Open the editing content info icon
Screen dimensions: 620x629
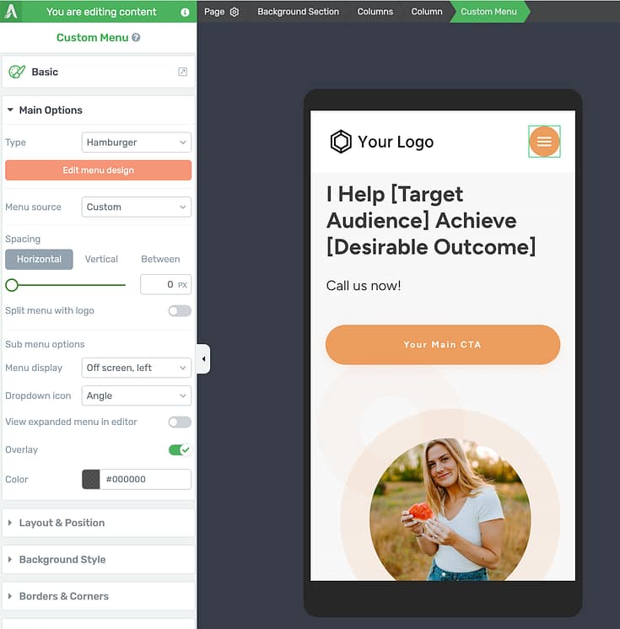pos(185,12)
